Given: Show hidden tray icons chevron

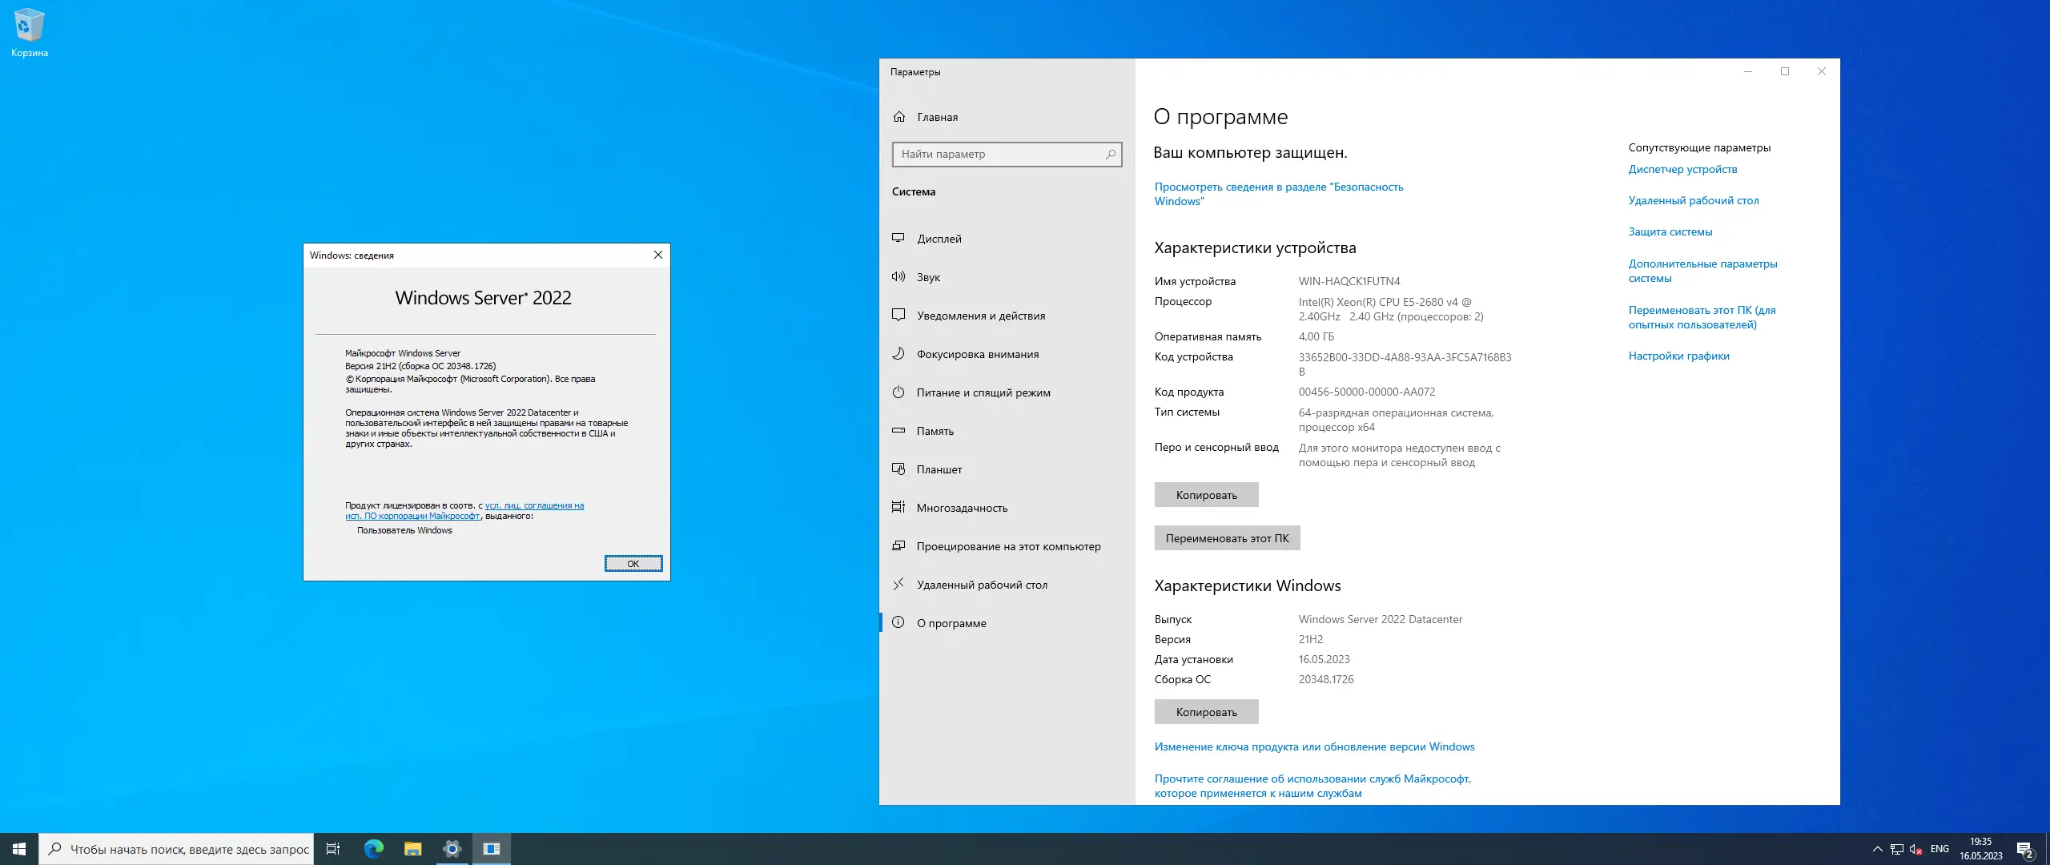Looking at the screenshot, I should point(1877,849).
